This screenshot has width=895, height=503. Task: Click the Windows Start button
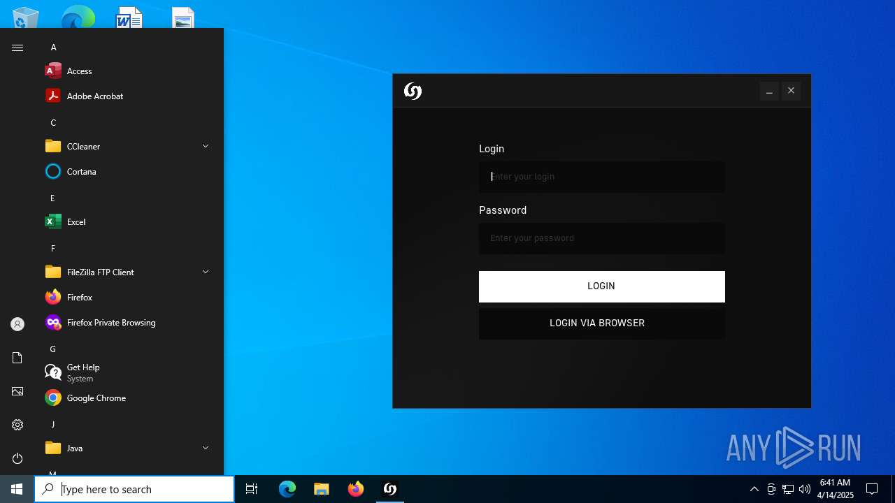click(x=17, y=489)
